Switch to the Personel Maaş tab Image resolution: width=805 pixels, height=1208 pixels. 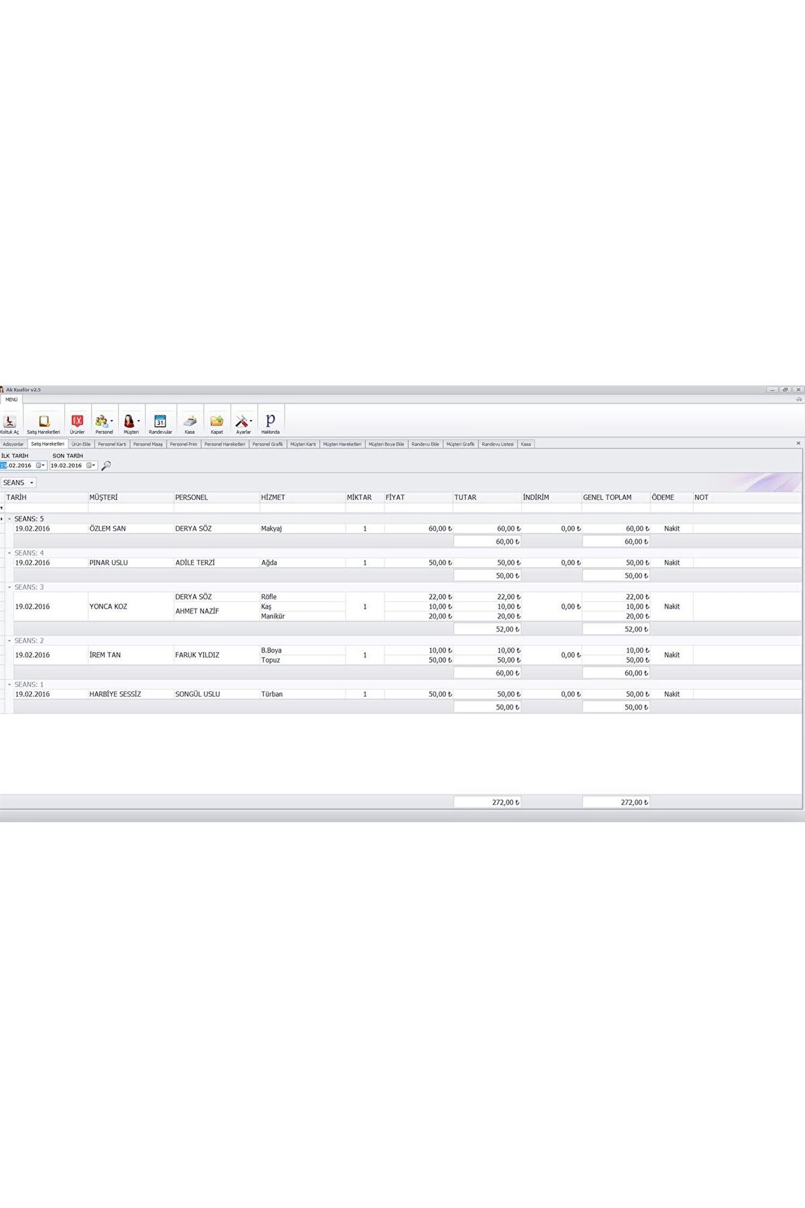pyautogui.click(x=148, y=444)
